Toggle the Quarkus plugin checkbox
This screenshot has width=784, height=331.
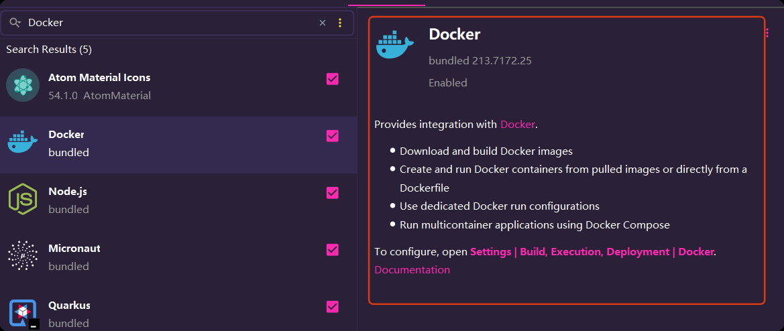tap(333, 306)
